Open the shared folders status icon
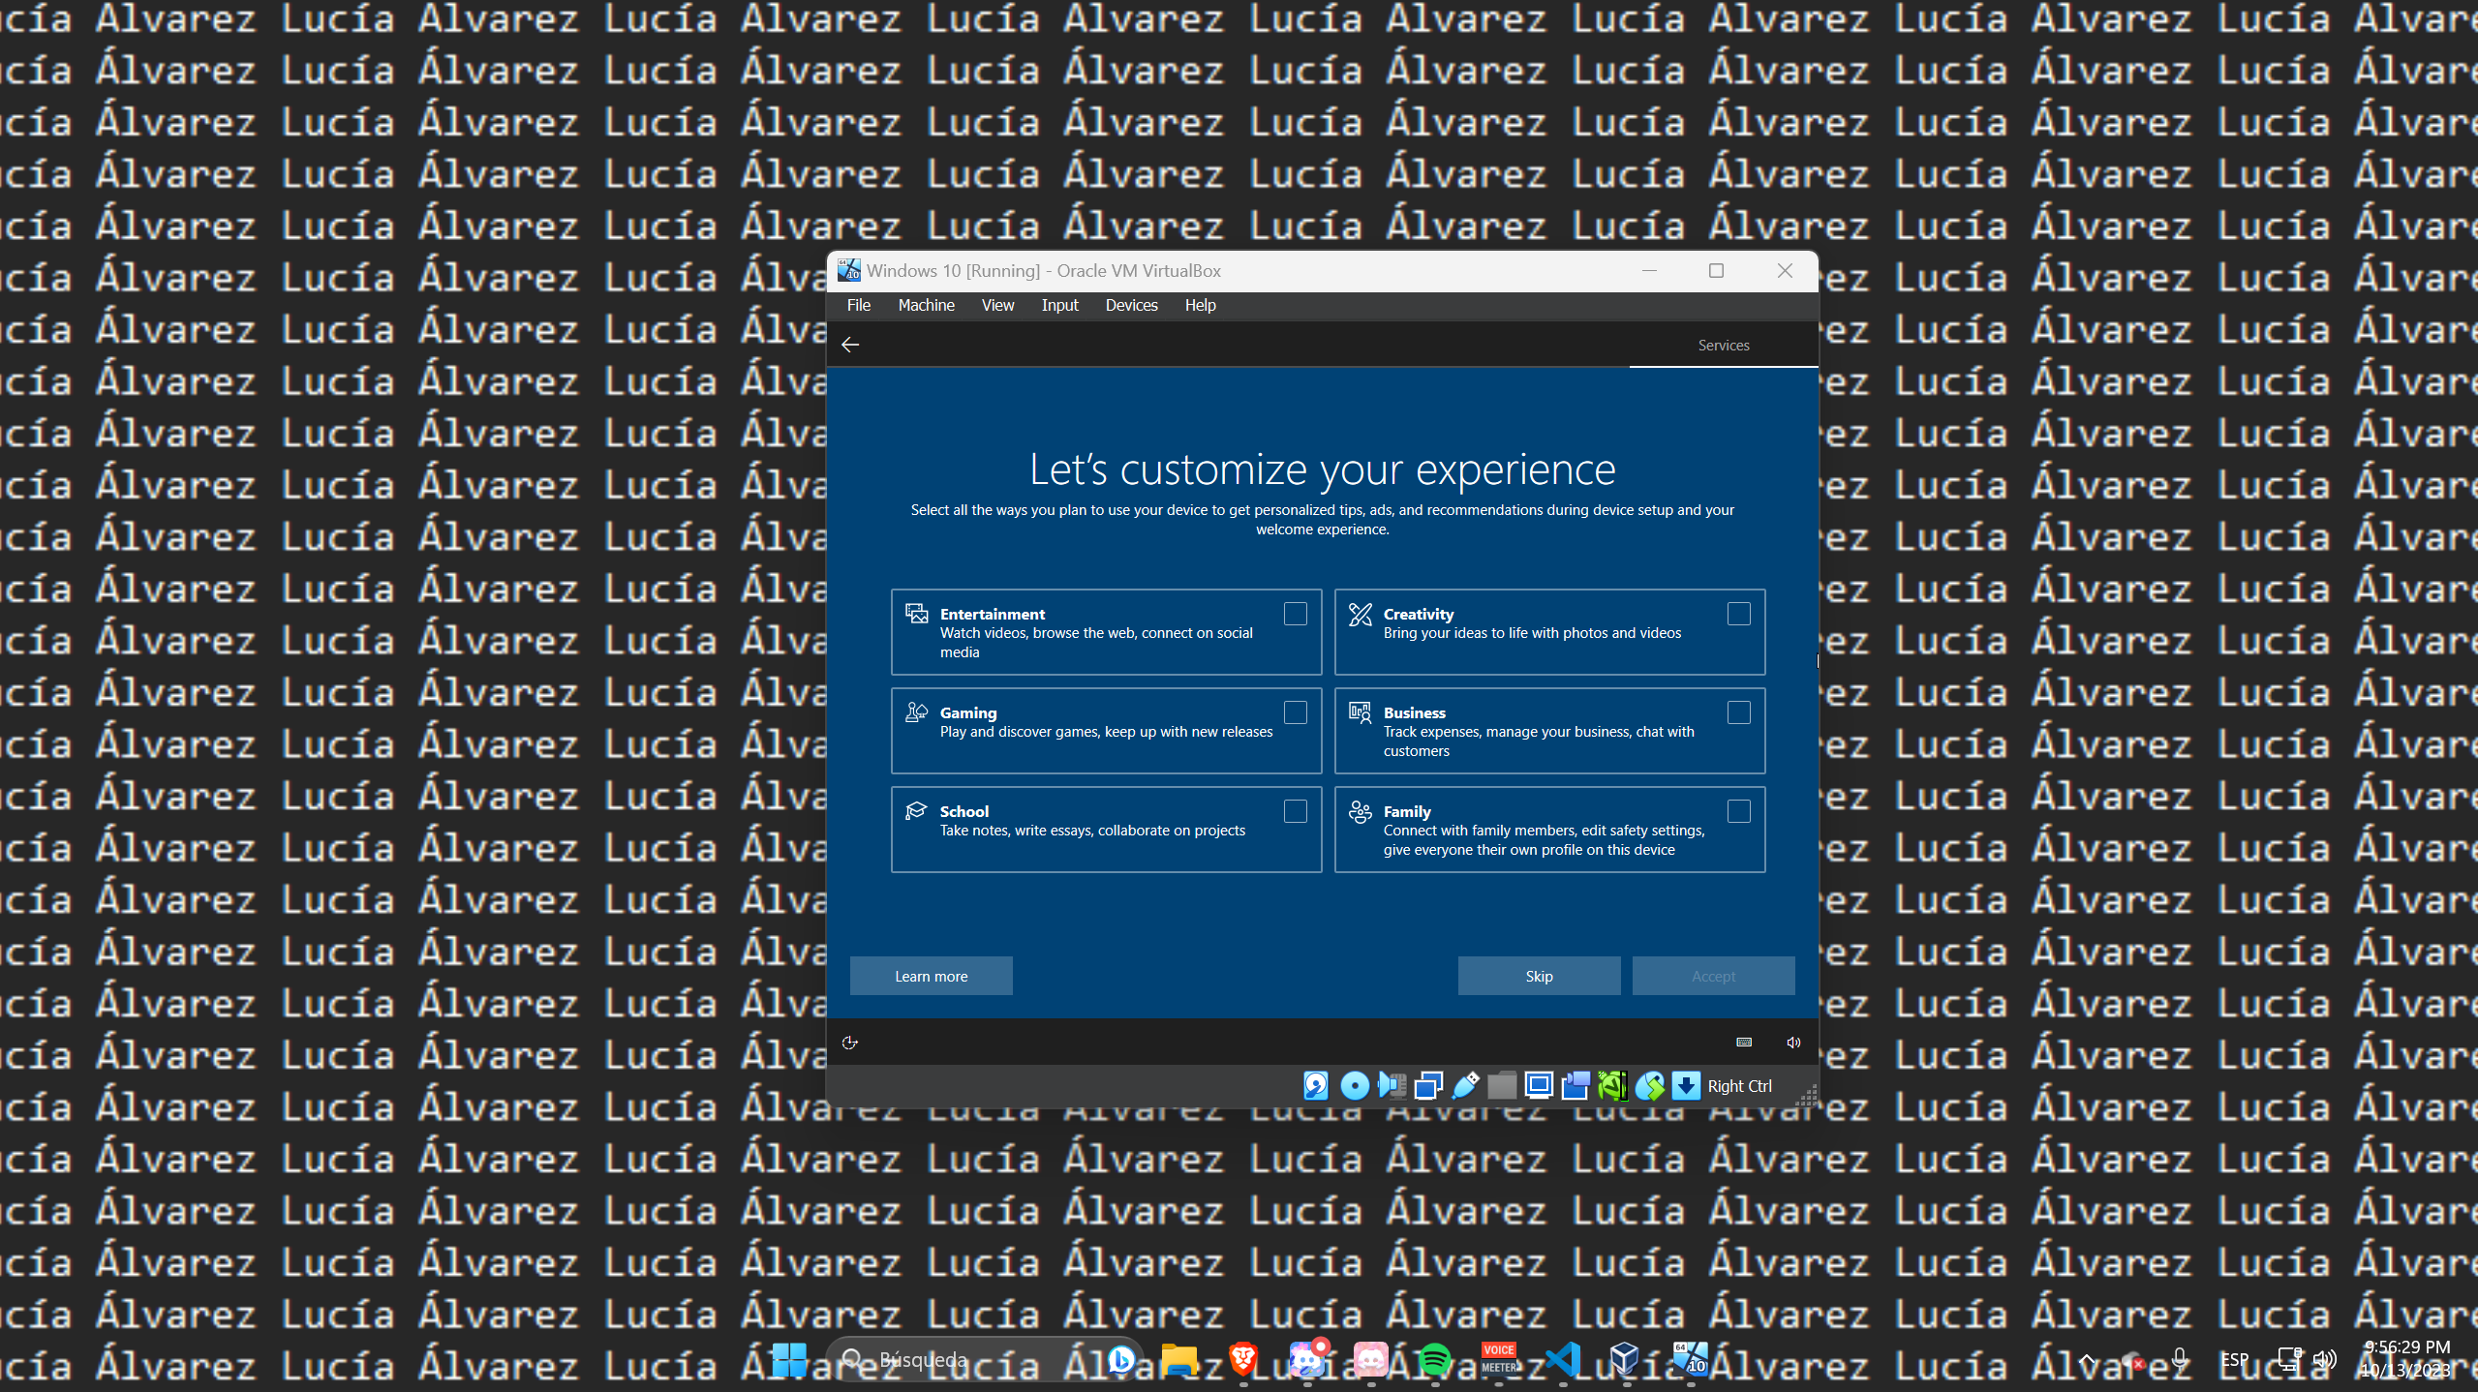This screenshot has height=1392, width=2478. coord(1502,1086)
